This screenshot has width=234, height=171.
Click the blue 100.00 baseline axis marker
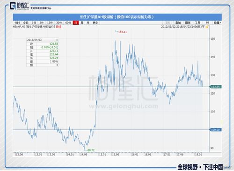click(x=215, y=130)
